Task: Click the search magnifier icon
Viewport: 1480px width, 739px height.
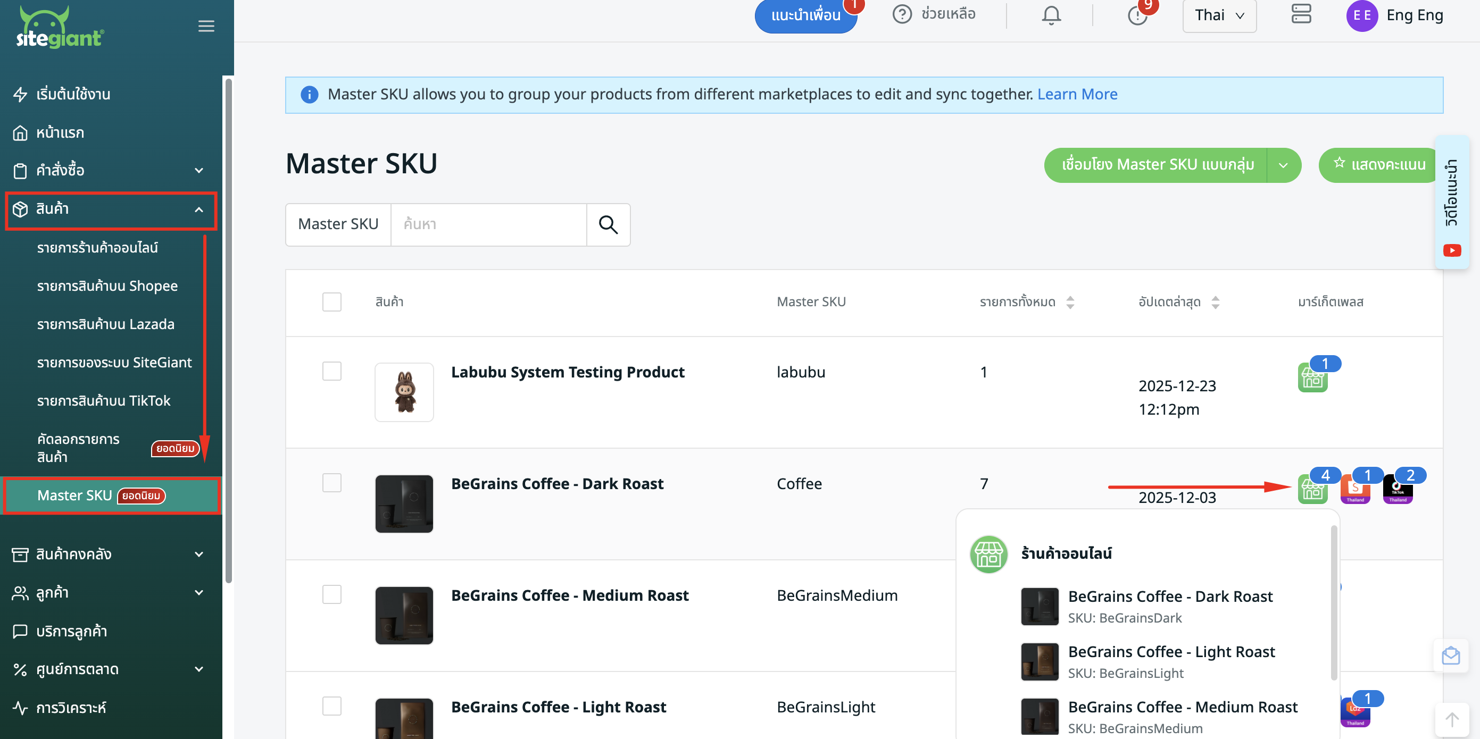Action: tap(608, 224)
